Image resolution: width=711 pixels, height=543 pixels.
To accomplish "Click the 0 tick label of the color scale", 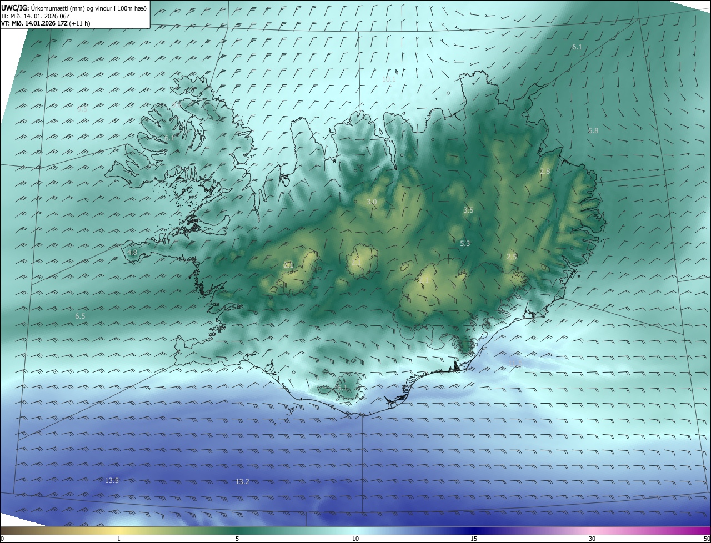I will 2,539.
